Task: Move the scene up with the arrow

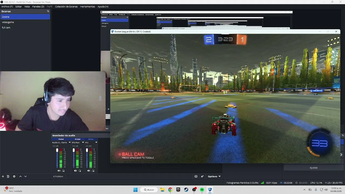Action: tap(20, 176)
